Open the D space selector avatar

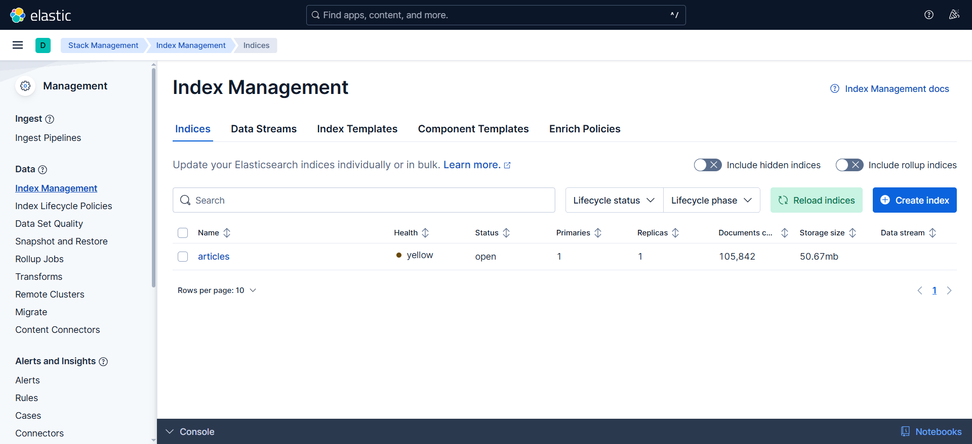tap(43, 45)
